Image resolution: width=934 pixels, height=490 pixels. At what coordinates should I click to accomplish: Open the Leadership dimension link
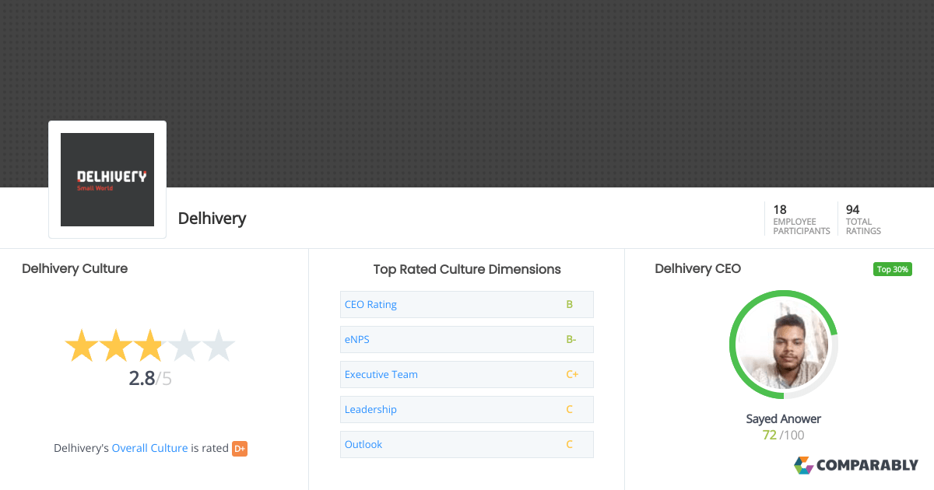370,409
